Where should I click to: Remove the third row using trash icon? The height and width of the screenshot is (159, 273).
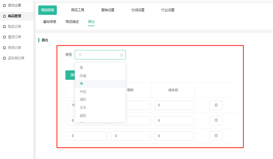[216, 136]
